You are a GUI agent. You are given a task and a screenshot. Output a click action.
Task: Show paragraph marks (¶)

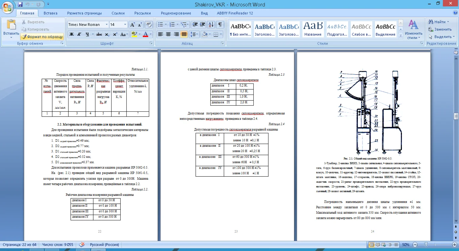point(220,25)
